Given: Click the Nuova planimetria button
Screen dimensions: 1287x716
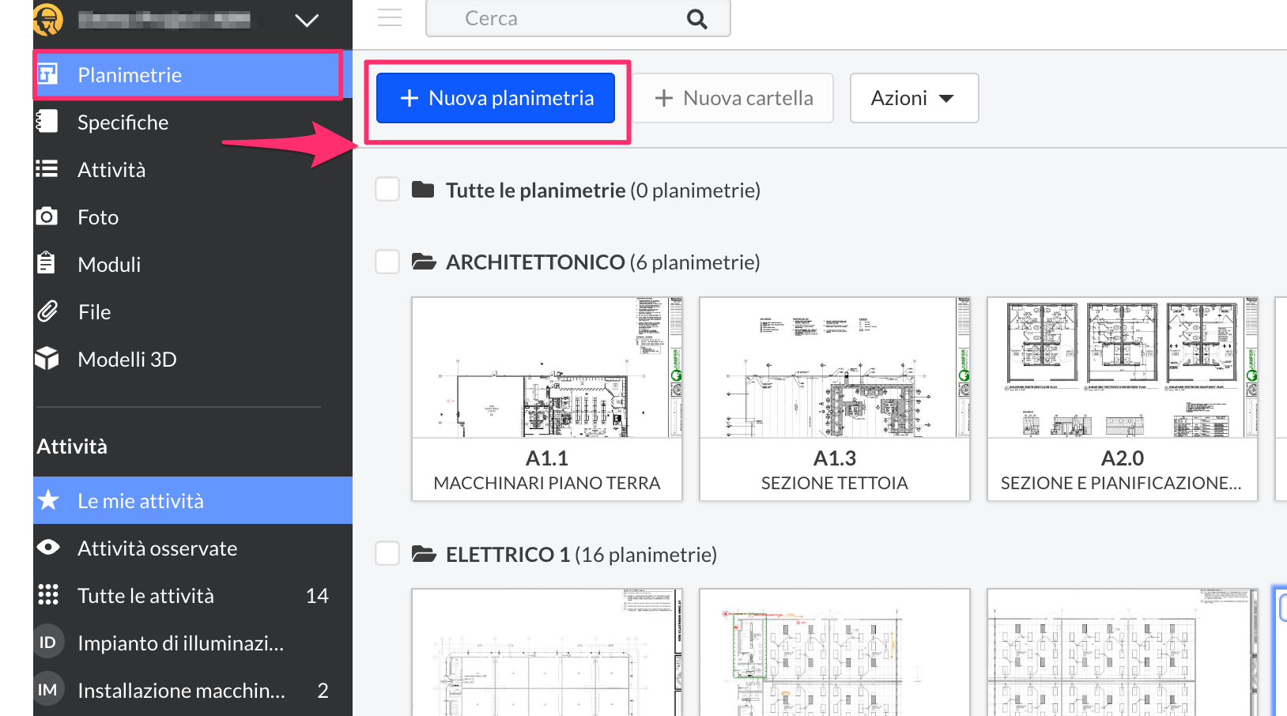Looking at the screenshot, I should [496, 98].
